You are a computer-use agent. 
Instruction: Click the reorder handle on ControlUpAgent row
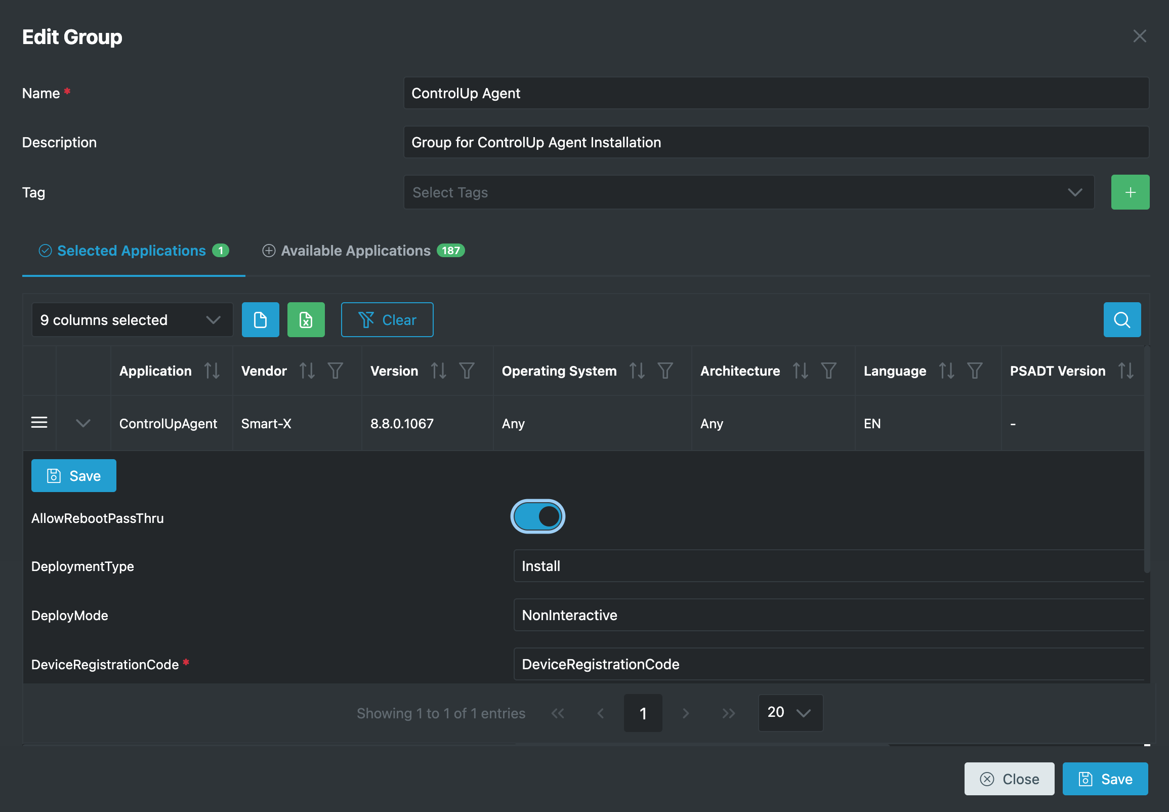(x=39, y=423)
